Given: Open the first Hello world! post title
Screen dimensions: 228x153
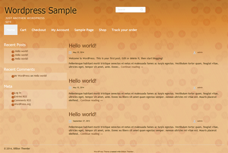Looking at the screenshot, I should [x=82, y=46].
